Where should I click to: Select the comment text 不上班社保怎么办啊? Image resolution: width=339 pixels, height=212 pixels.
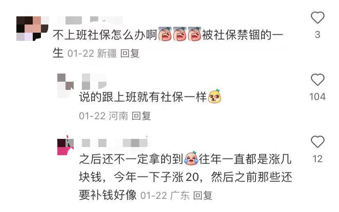click(x=105, y=35)
